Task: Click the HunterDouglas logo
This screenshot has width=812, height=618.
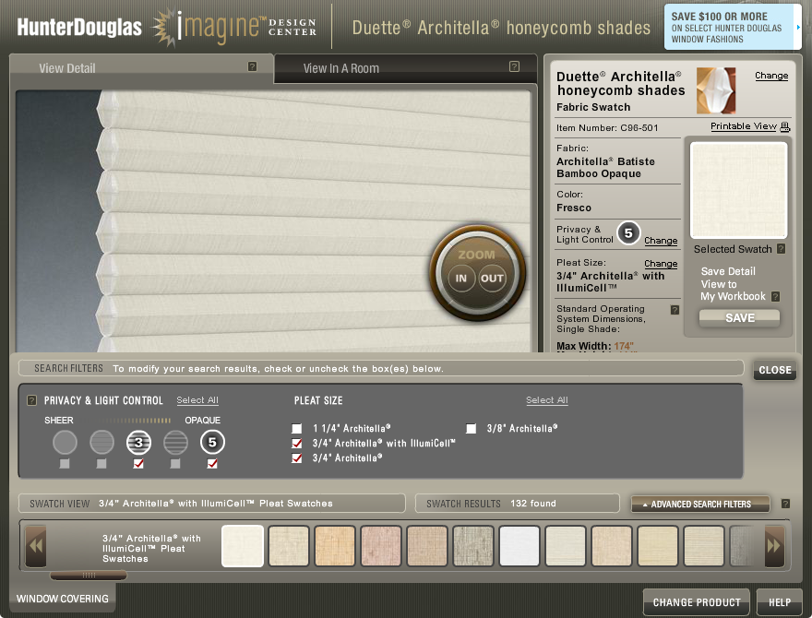Action: click(79, 27)
